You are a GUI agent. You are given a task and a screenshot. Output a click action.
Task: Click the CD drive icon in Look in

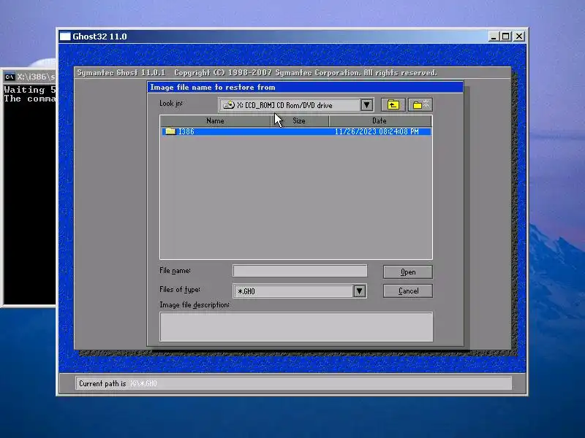(x=228, y=105)
